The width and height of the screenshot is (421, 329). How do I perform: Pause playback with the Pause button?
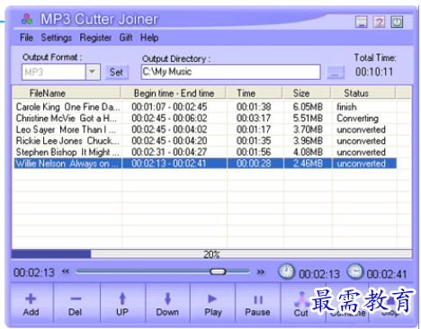coord(257,303)
